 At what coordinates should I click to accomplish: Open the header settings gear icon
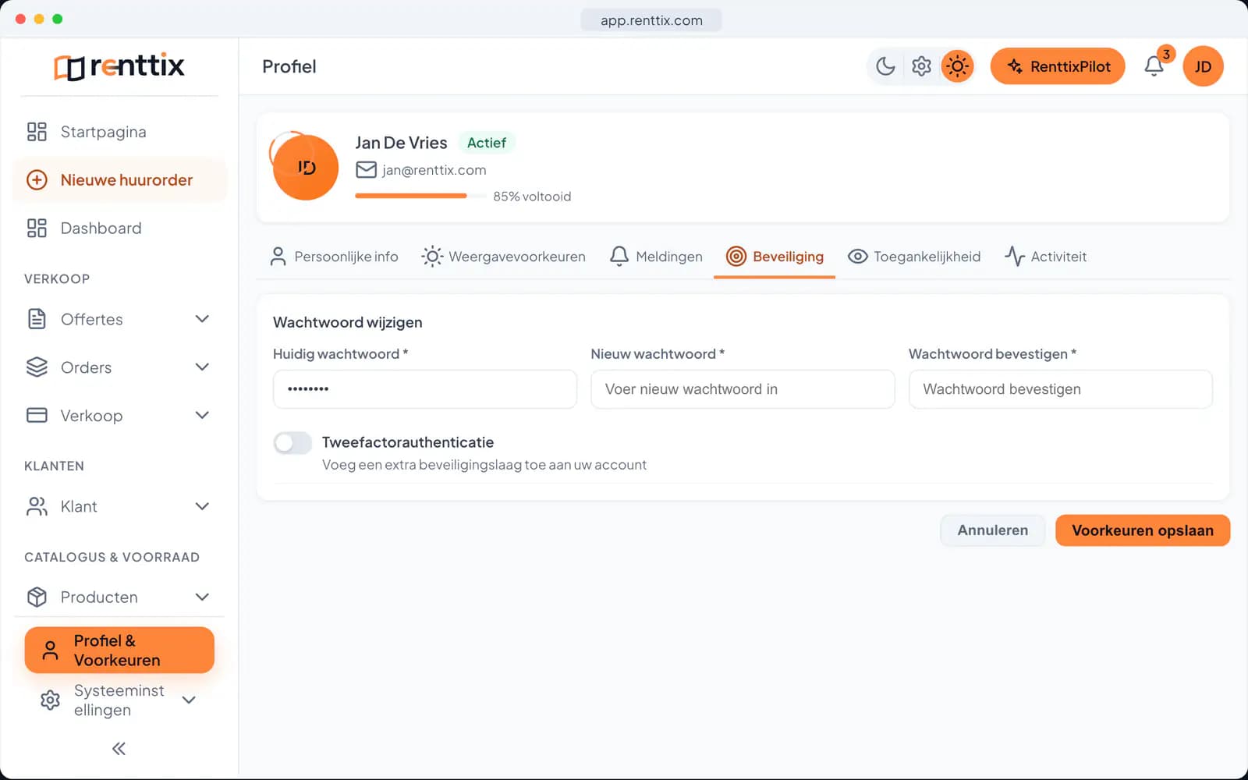921,66
